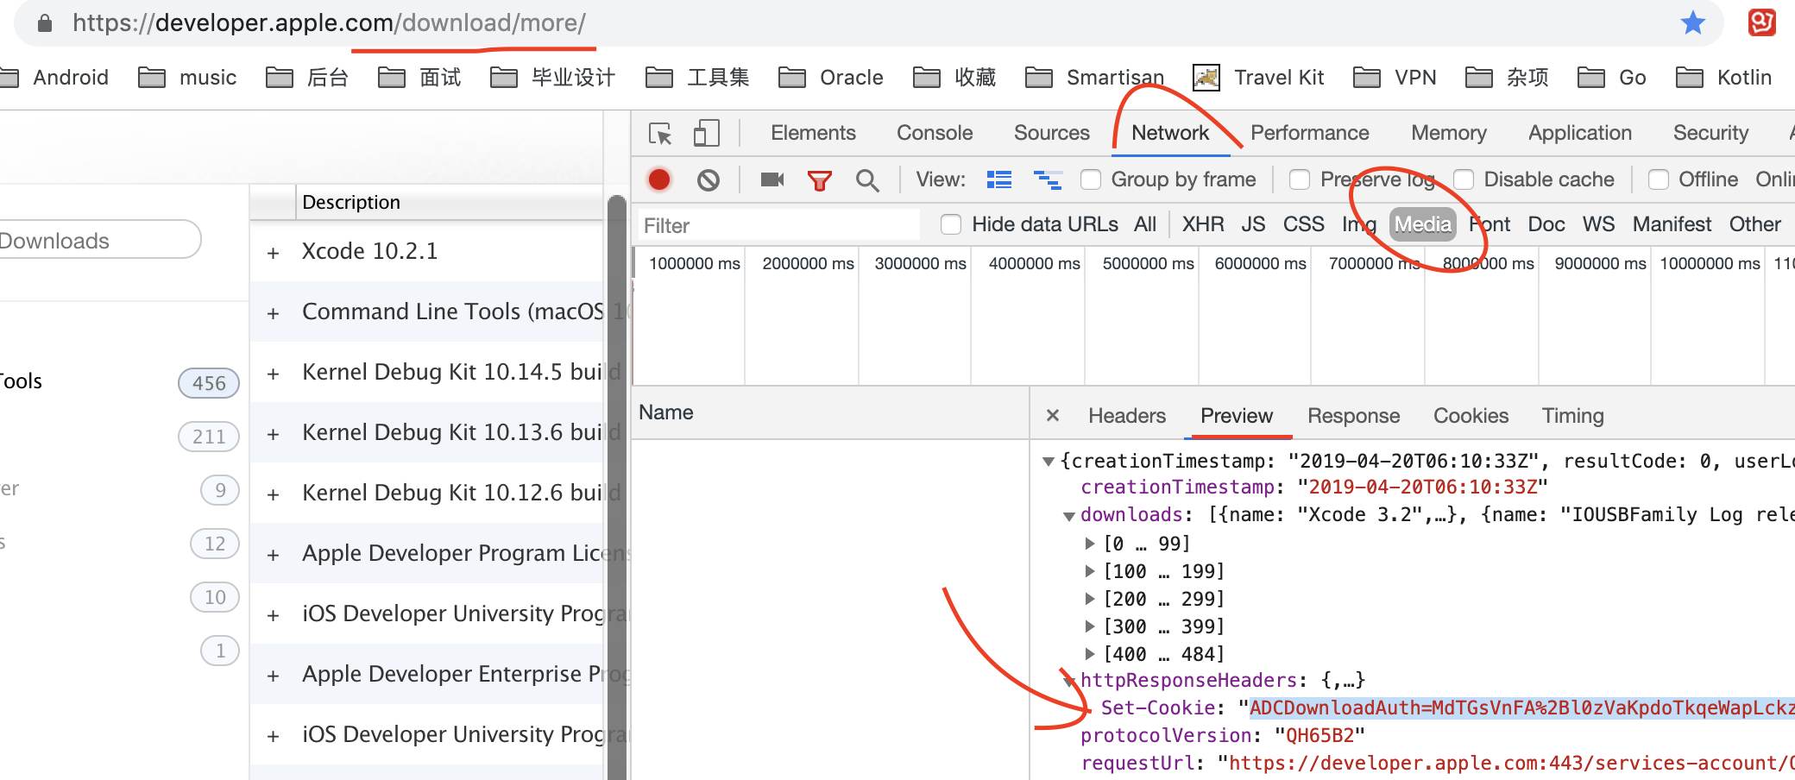1795x780 pixels.
Task: Expand downloads range [200 … 299]
Action: [x=1090, y=599]
